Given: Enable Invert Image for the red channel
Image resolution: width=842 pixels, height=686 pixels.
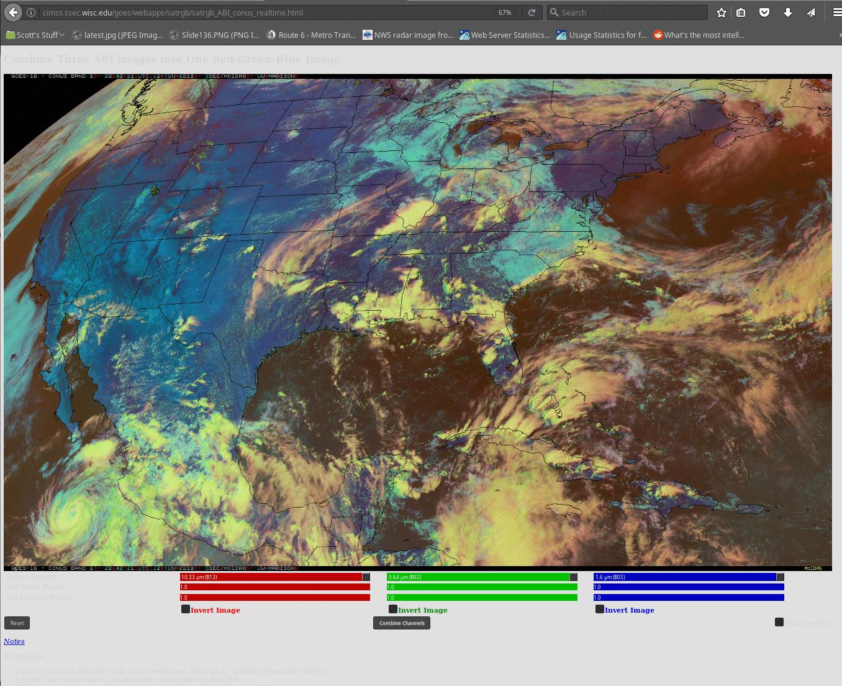Looking at the screenshot, I should (x=186, y=609).
